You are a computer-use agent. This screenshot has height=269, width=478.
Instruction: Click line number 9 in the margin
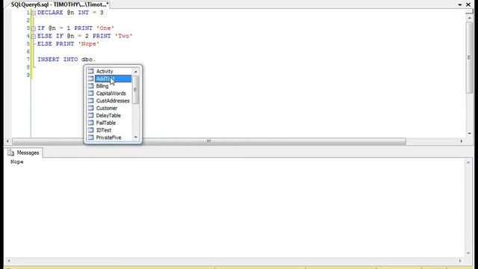pos(28,75)
